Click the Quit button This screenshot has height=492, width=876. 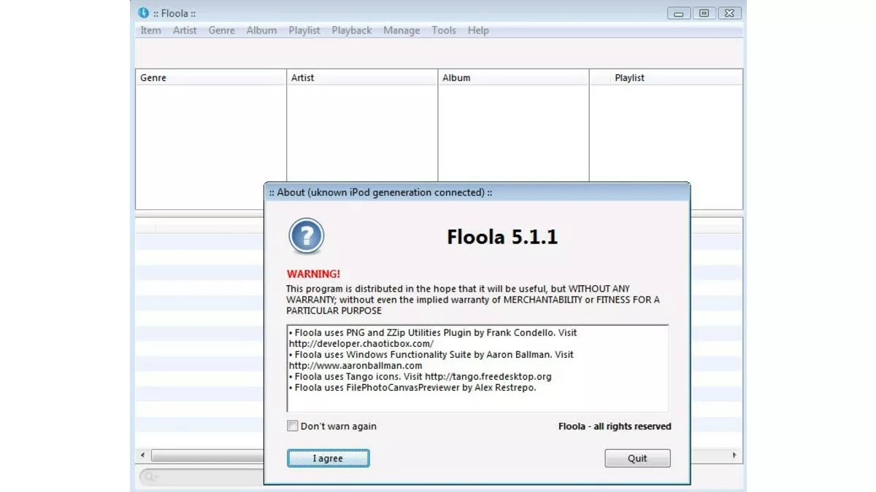(x=637, y=458)
